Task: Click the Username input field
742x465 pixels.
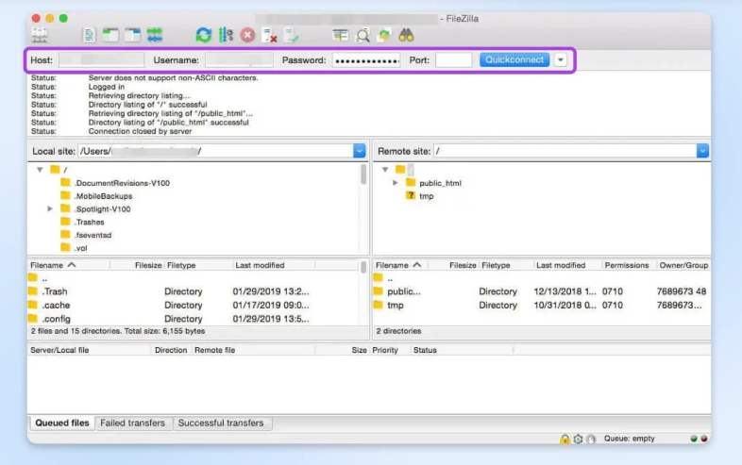Action: click(x=239, y=60)
